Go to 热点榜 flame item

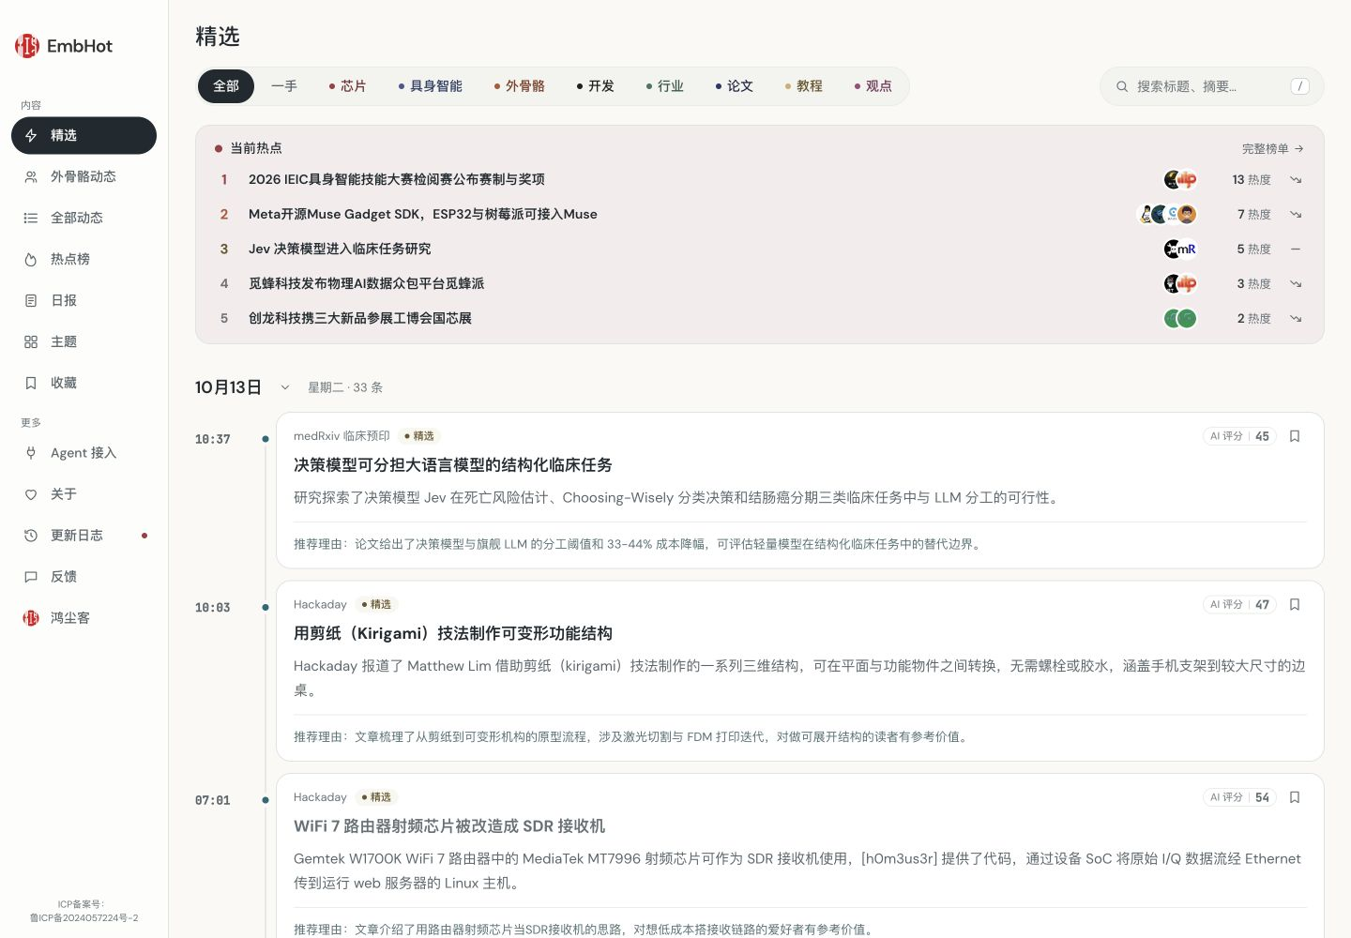pos(83,259)
